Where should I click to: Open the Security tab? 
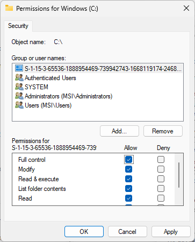click(x=18, y=26)
